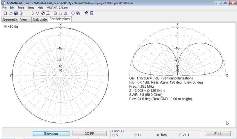This screenshot has height=139, width=237.
Task: Click the rotate arrow toolbar icon
Action: (x=38, y=13)
